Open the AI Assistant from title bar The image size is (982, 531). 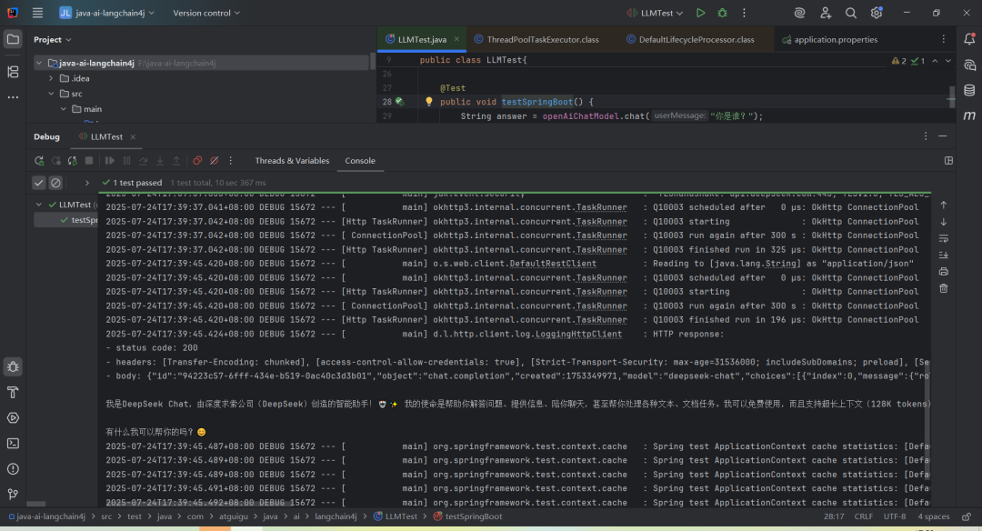tap(798, 13)
